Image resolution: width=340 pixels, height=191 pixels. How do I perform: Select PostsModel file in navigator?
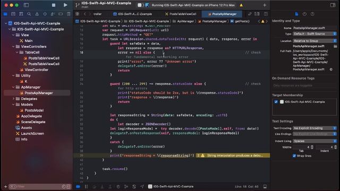point(34,110)
